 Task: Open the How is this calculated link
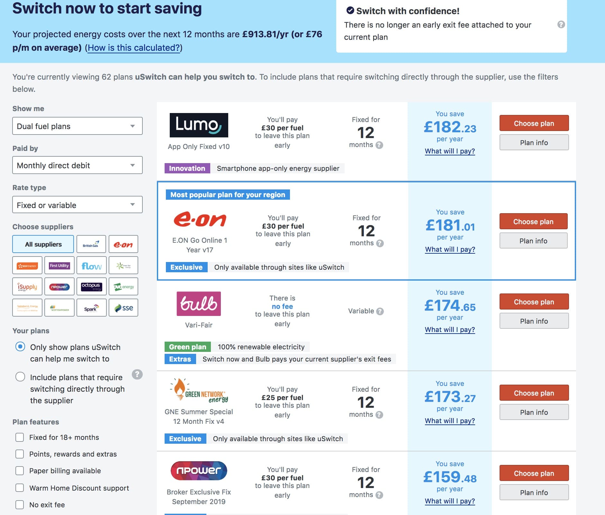click(133, 48)
